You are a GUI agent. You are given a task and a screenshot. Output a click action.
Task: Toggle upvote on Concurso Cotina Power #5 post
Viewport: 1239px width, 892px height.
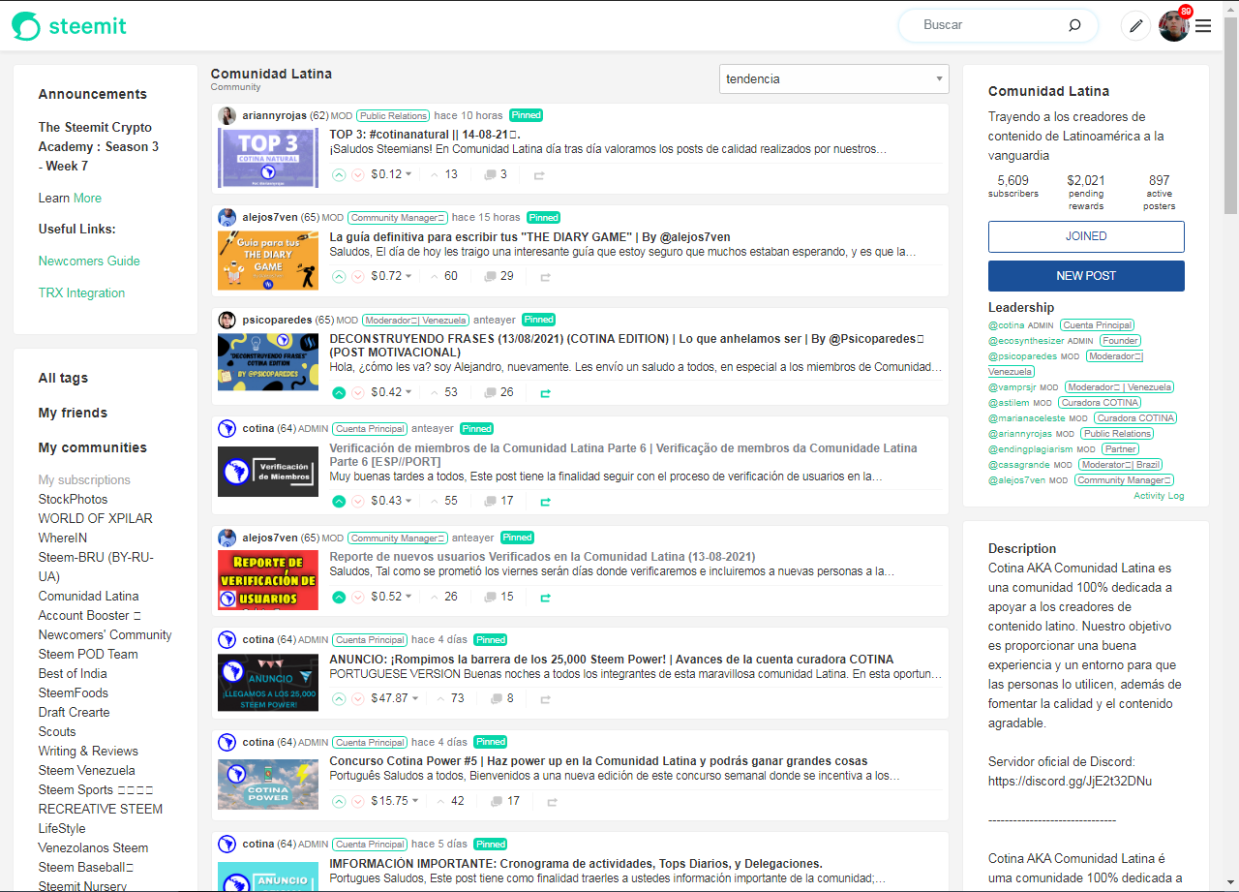click(x=339, y=801)
